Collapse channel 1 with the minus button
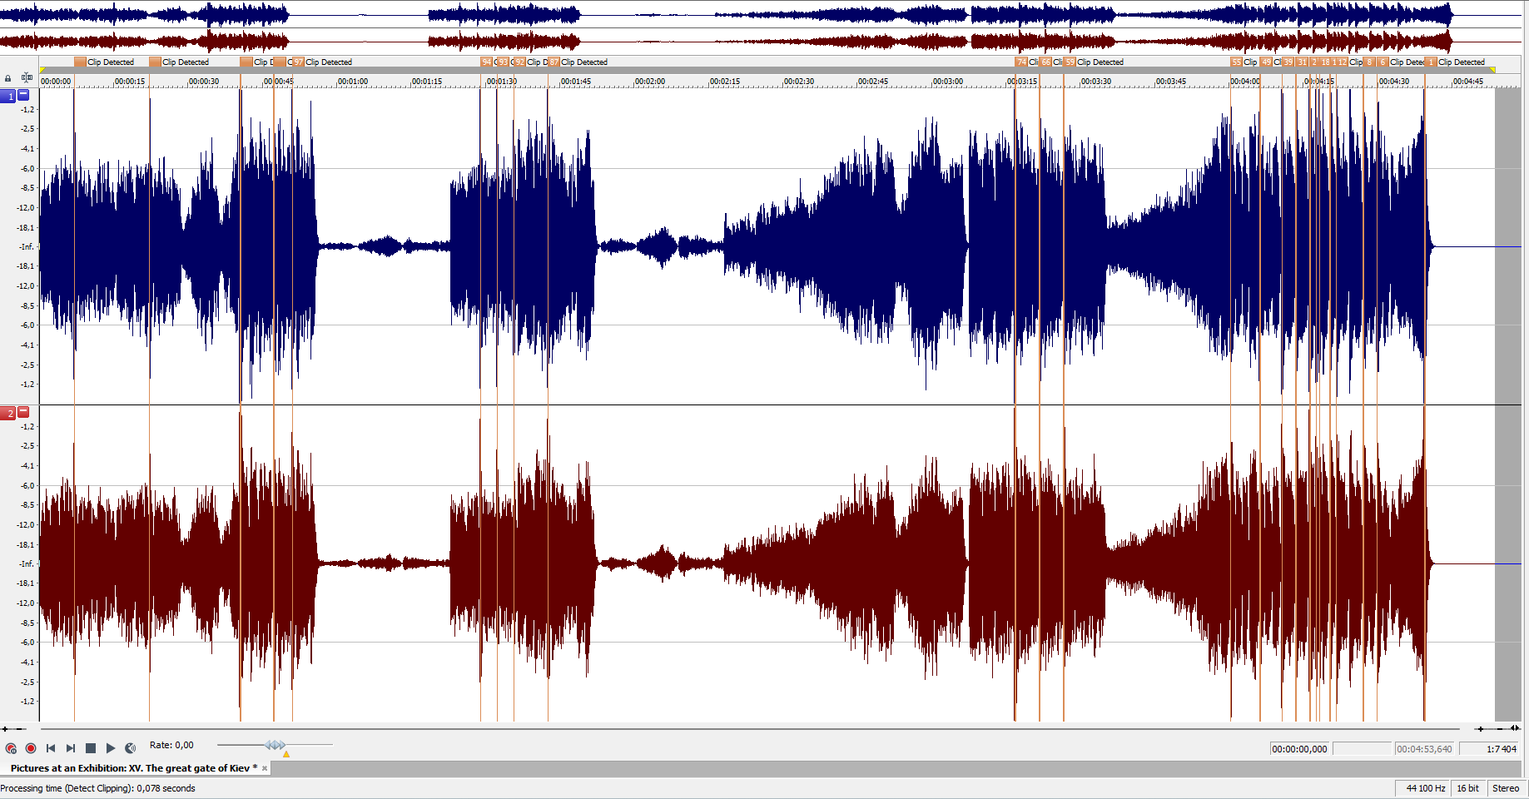1529x799 pixels. (24, 95)
